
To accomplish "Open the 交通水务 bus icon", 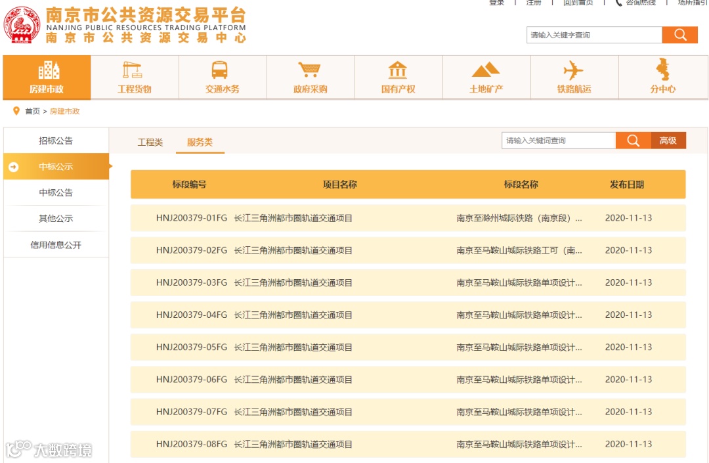I will point(220,70).
